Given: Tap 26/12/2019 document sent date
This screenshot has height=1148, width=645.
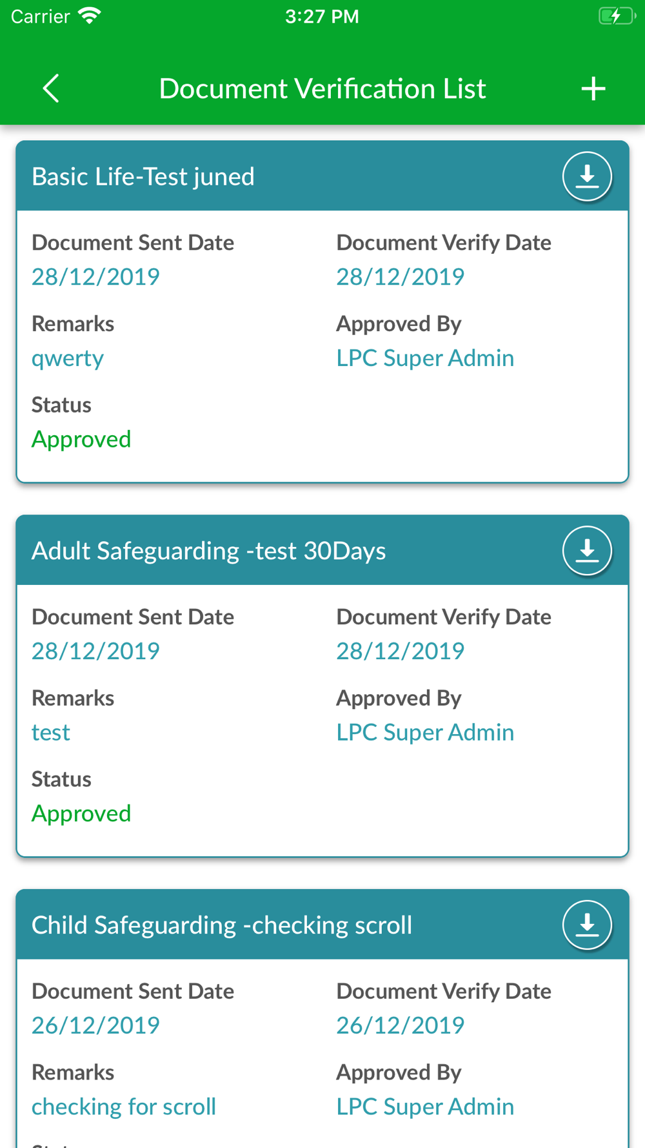Looking at the screenshot, I should point(95,1025).
